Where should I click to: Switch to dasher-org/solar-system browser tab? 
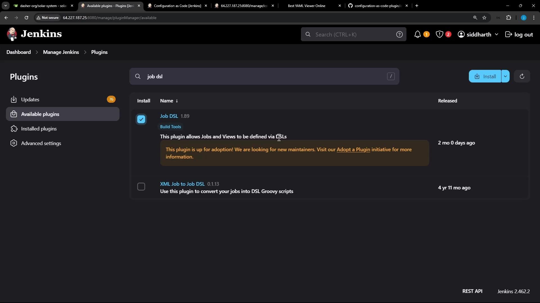(x=44, y=6)
